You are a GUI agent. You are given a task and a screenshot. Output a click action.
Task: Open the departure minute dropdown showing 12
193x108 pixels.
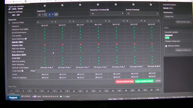(x=51, y=15)
